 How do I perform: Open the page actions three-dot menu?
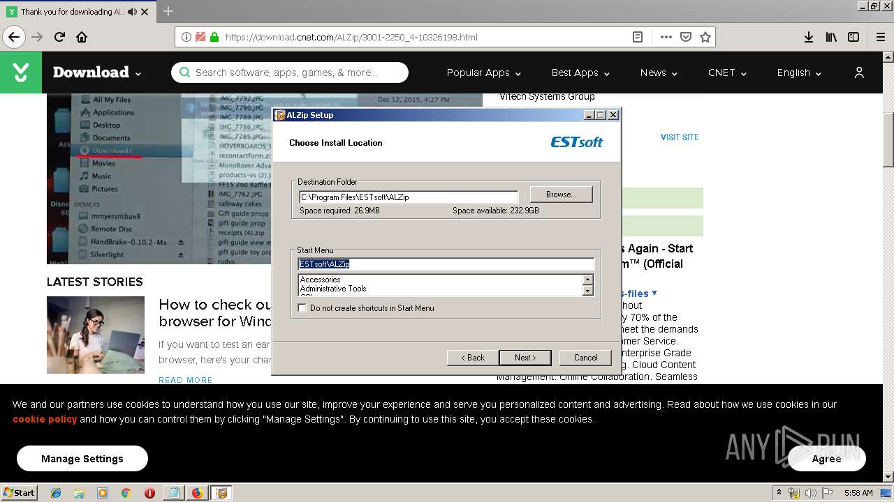tap(666, 37)
